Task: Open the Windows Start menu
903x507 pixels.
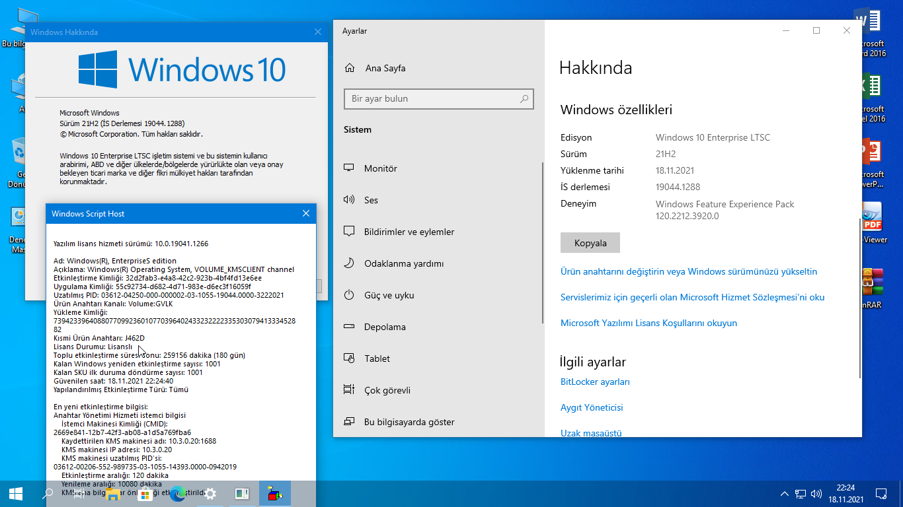Action: [16, 493]
